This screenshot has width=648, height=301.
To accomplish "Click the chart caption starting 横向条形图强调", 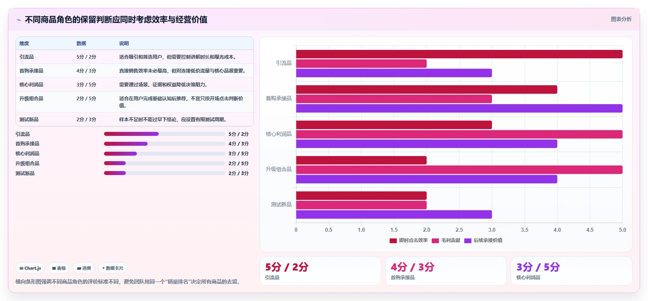I will 129,282.
